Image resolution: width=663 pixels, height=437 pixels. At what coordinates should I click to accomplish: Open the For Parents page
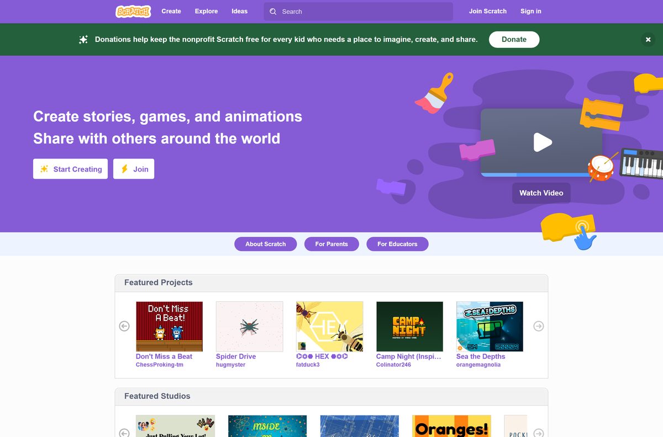pyautogui.click(x=331, y=244)
